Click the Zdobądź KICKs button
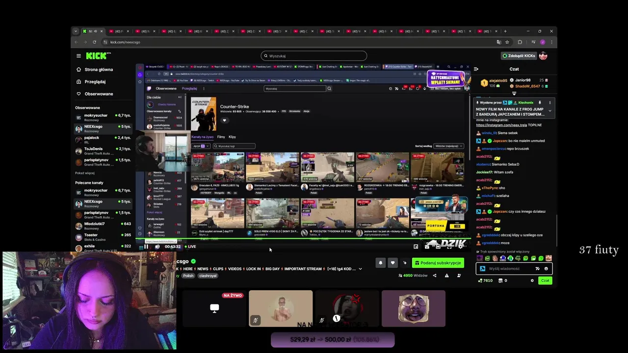 tap(519, 56)
